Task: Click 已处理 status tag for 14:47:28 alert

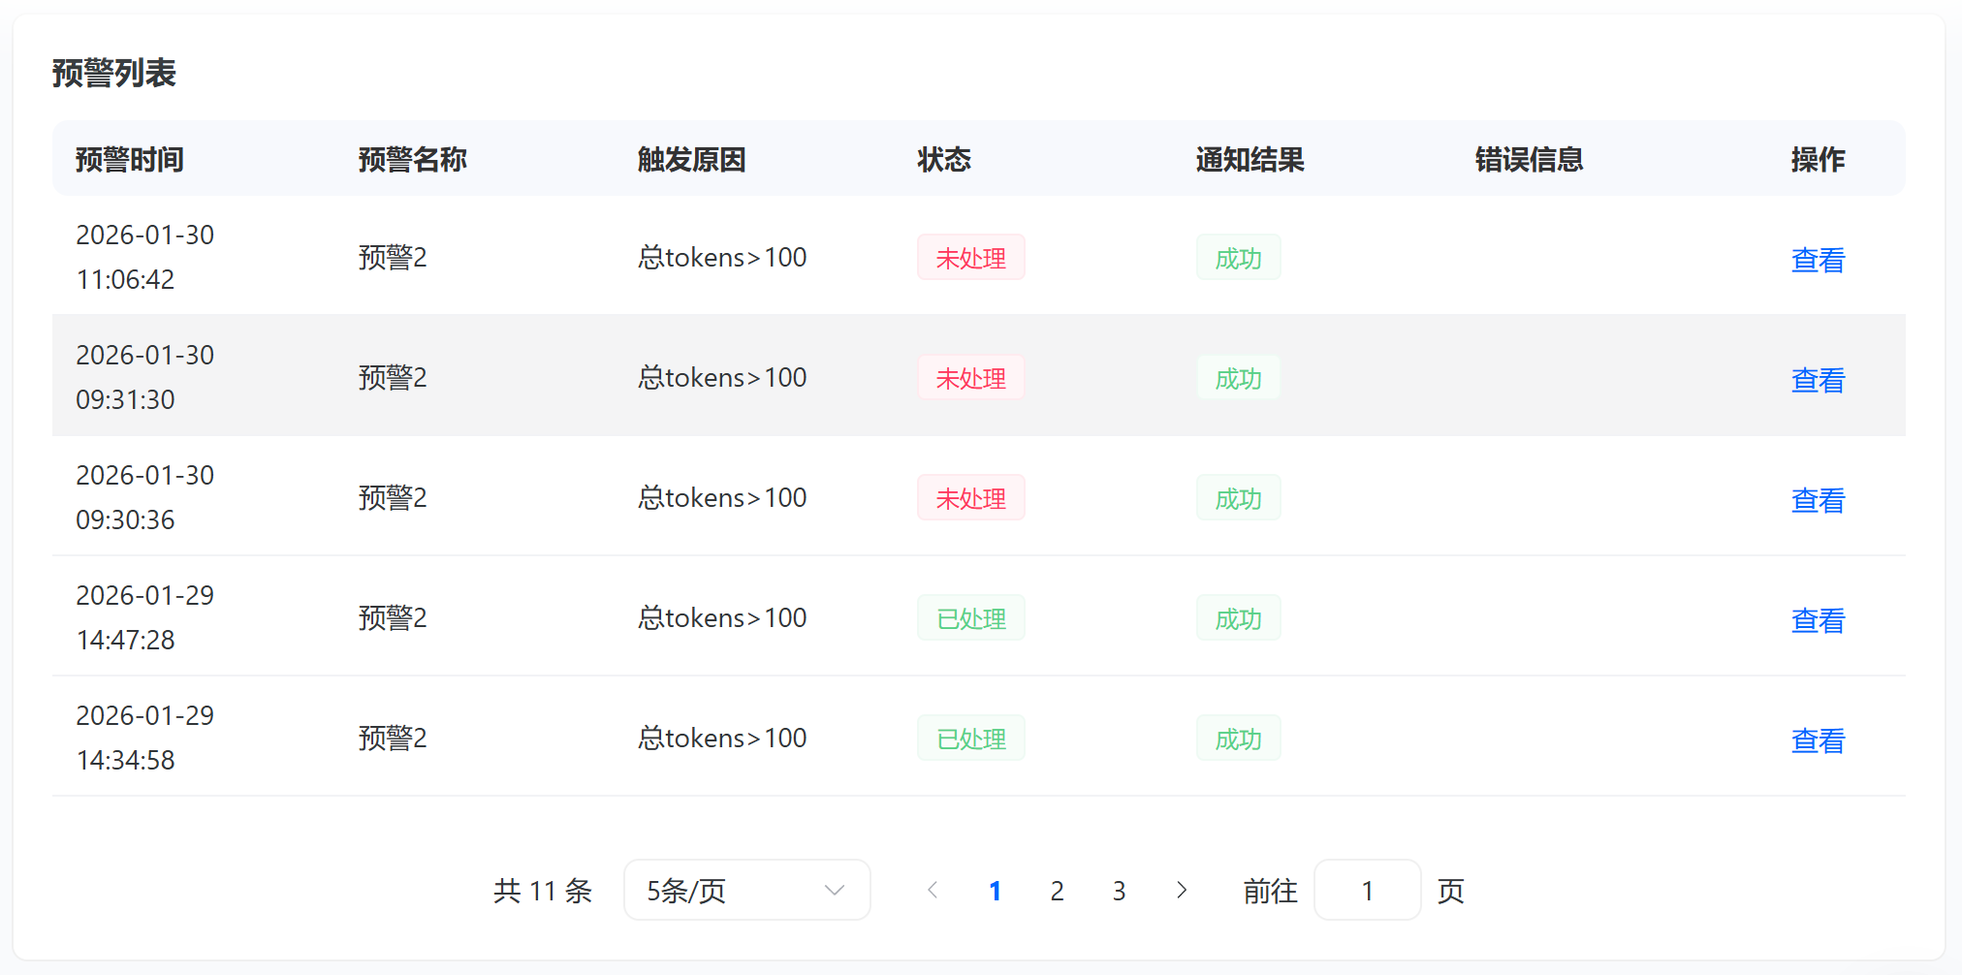Action: tap(970, 618)
